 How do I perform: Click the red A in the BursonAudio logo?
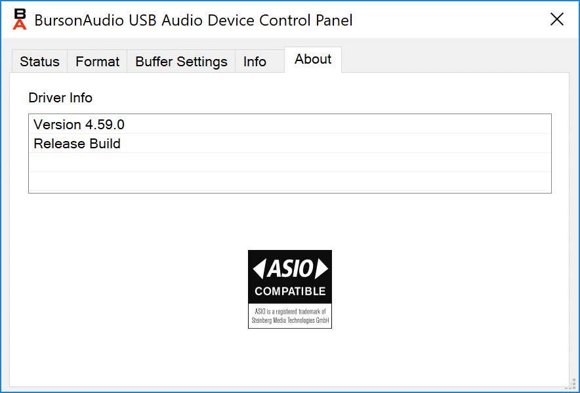click(20, 24)
